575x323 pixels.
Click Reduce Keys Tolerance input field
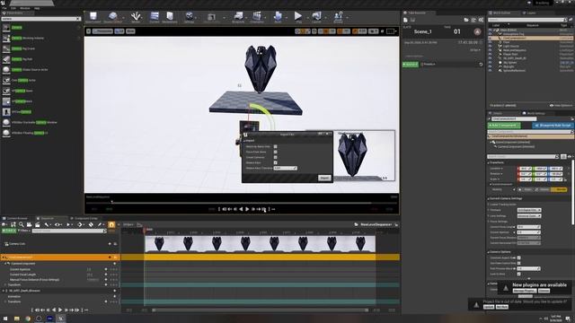pyautogui.click(x=285, y=168)
